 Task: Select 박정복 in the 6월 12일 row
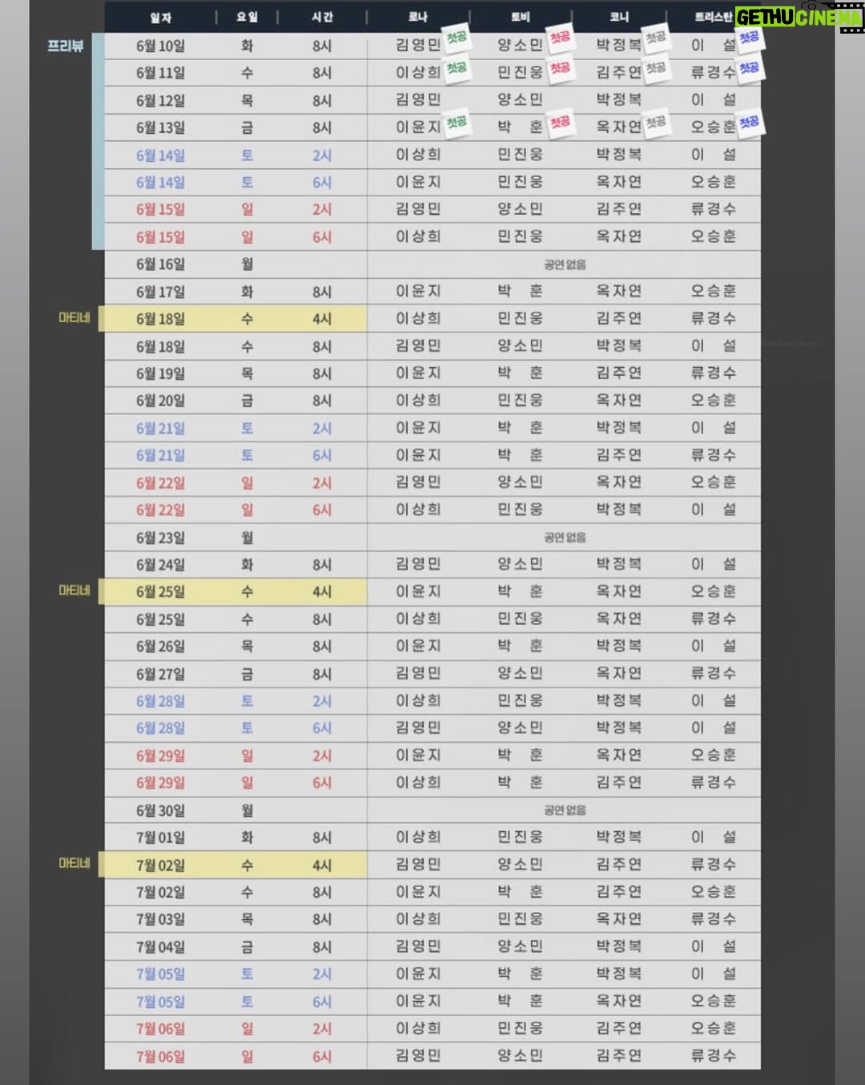click(619, 100)
